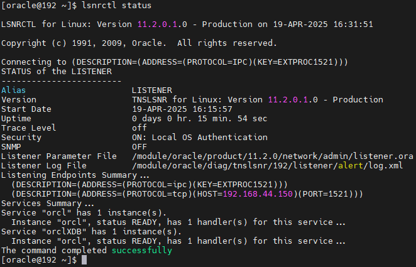Click the 'Start Date' label

(26, 109)
